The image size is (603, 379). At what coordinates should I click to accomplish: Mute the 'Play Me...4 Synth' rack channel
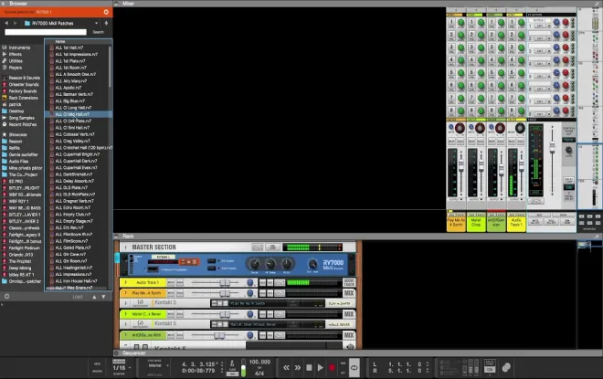(170, 293)
